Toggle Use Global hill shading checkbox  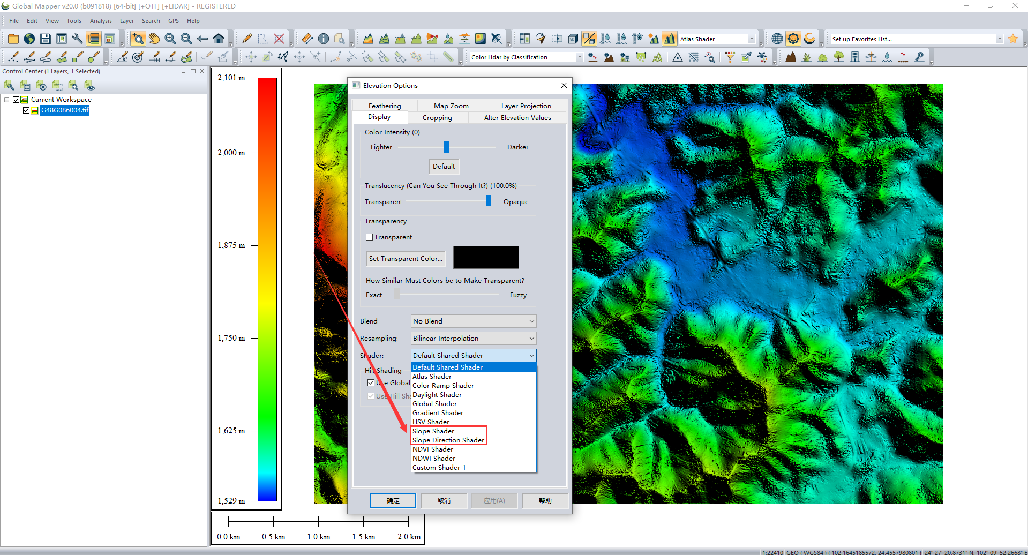click(x=371, y=383)
